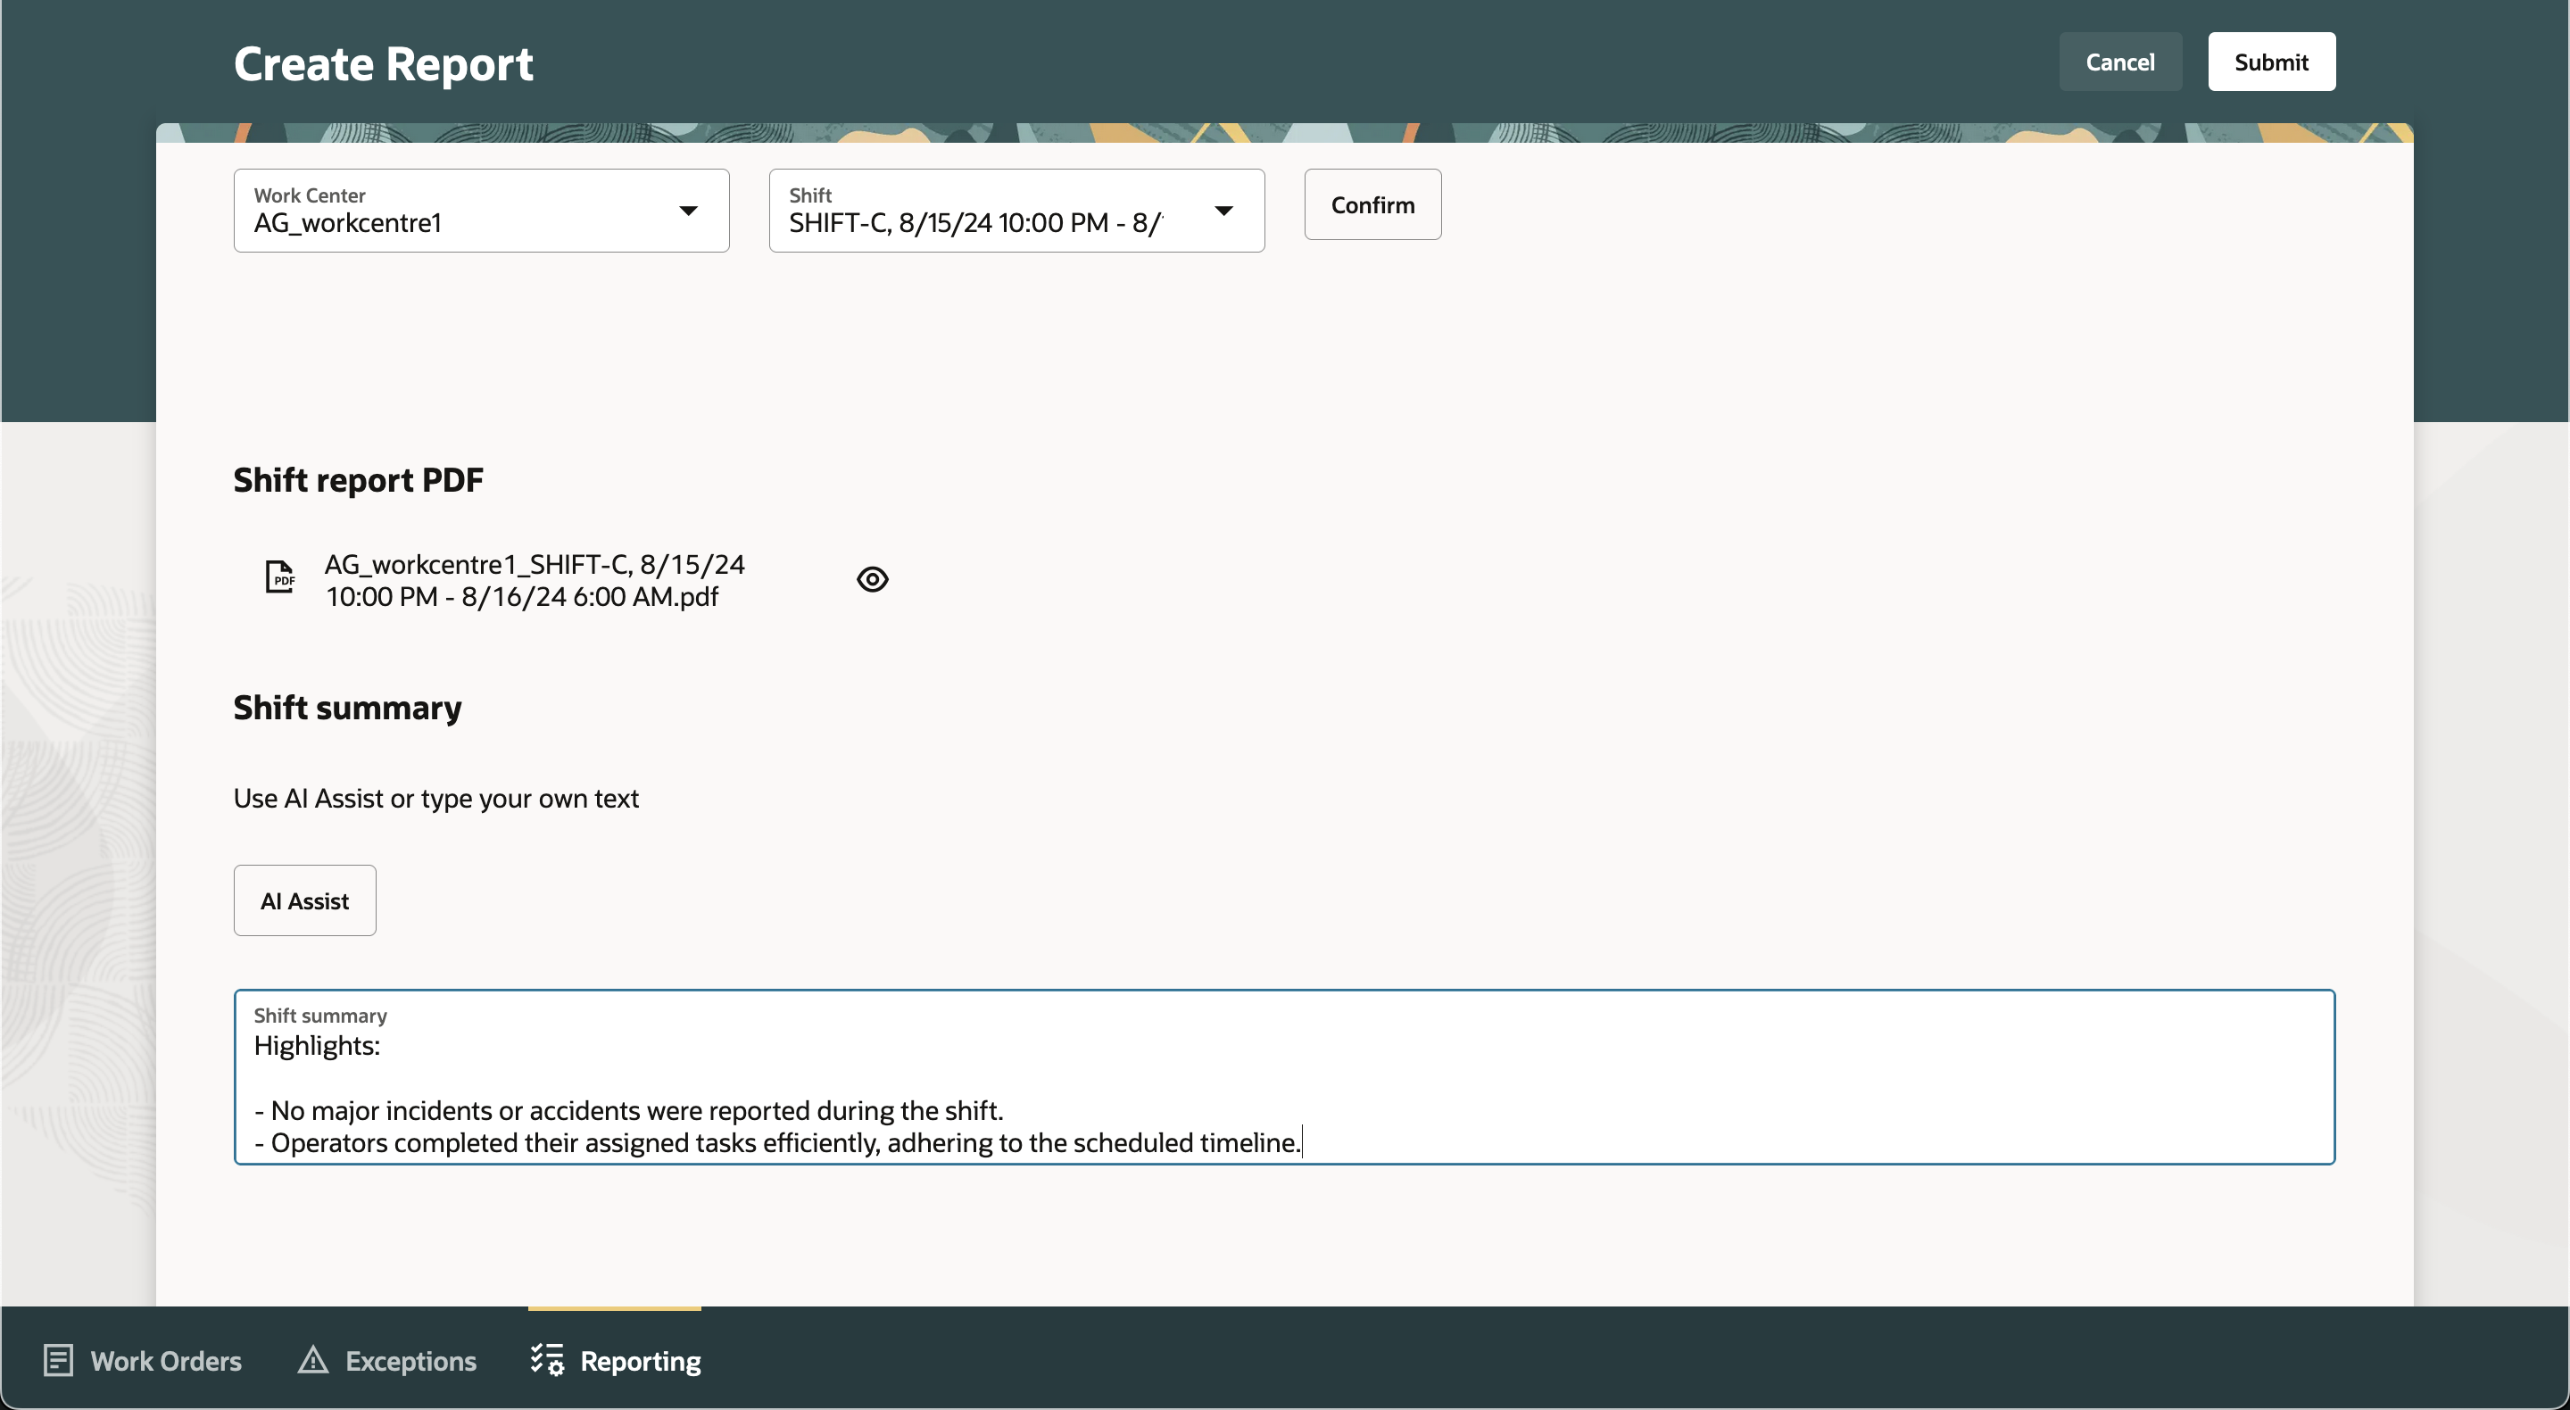Expand the Shift dropdown arrow
This screenshot has height=1410, width=2570.
(1223, 211)
